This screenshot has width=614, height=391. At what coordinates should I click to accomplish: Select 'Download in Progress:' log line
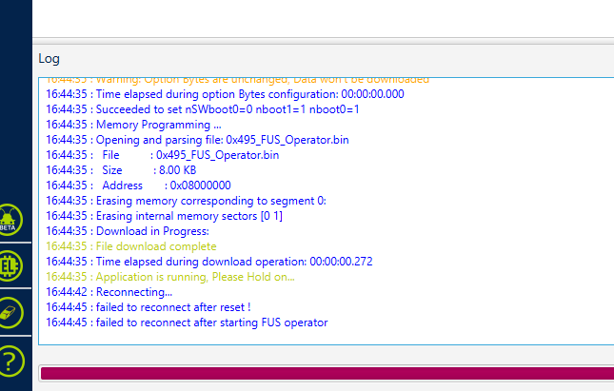[128, 231]
